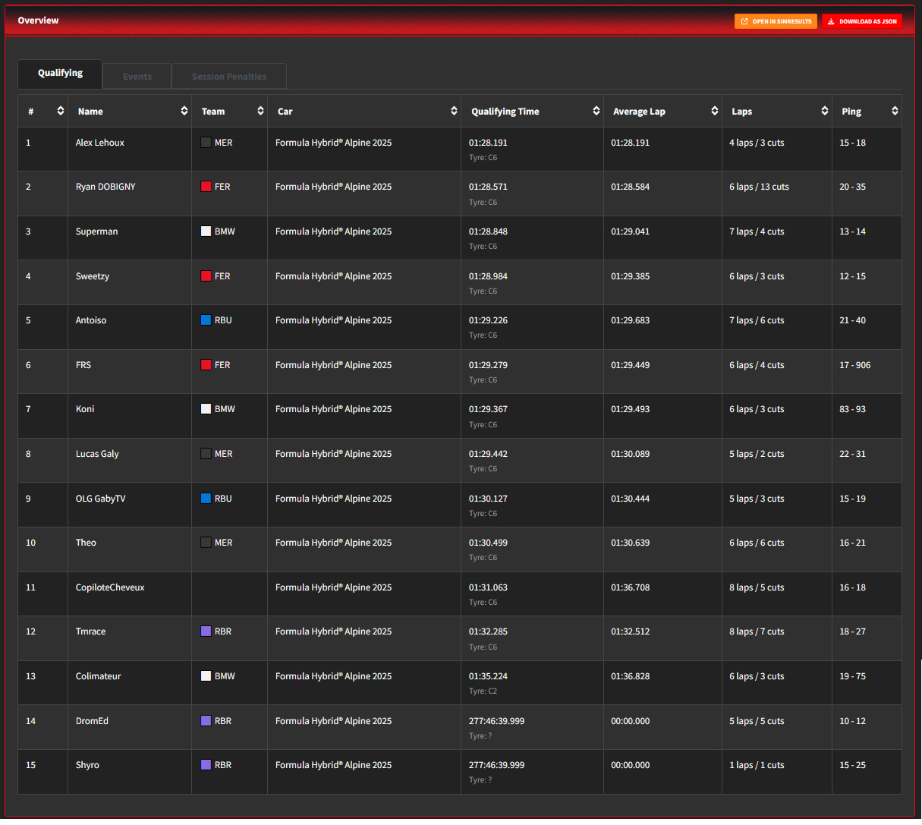Viewport: 922px width, 825px height.
Task: Click the Overview panel header
Action: tap(38, 20)
